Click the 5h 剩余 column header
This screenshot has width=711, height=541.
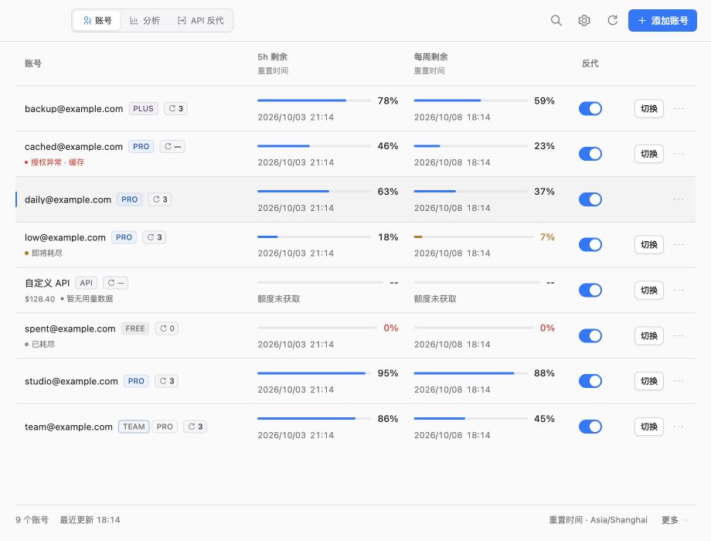(x=273, y=56)
